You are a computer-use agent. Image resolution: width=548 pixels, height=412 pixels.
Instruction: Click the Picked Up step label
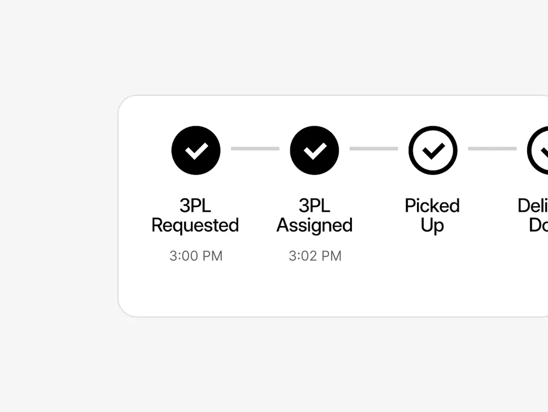[432, 215]
